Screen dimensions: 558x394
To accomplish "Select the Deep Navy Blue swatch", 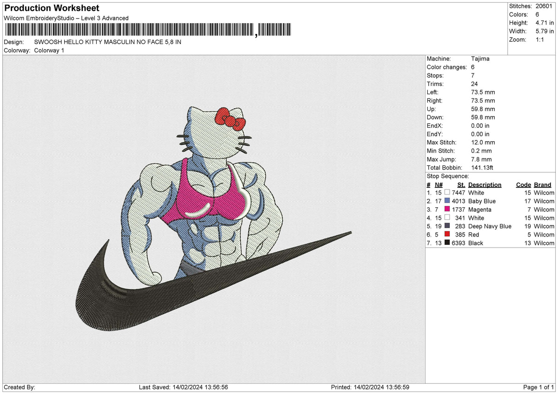I will pos(447,226).
